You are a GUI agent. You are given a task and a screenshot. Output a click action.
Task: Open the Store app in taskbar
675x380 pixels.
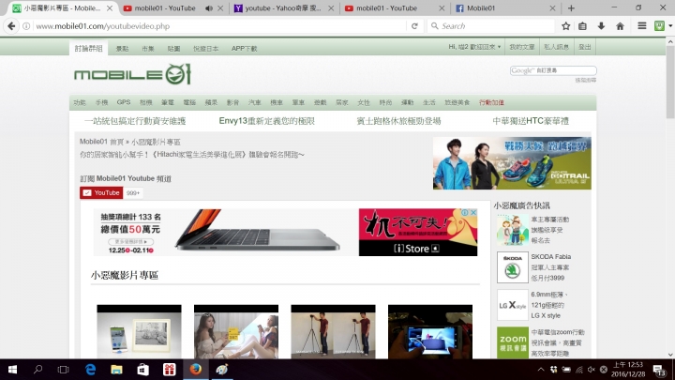[142, 370]
